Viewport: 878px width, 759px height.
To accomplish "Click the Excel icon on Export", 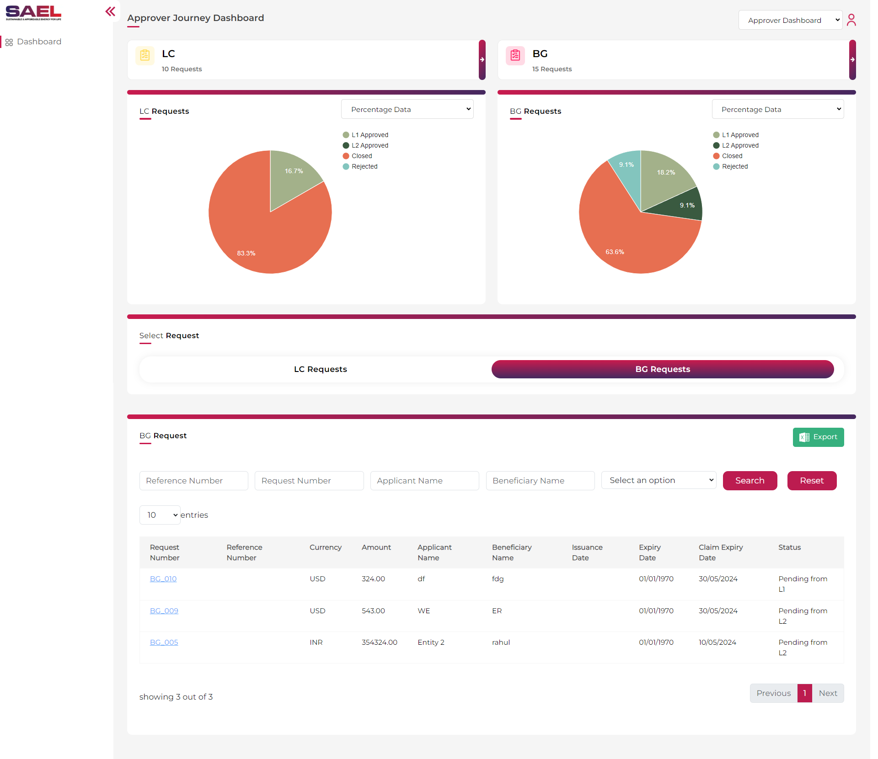I will [804, 437].
